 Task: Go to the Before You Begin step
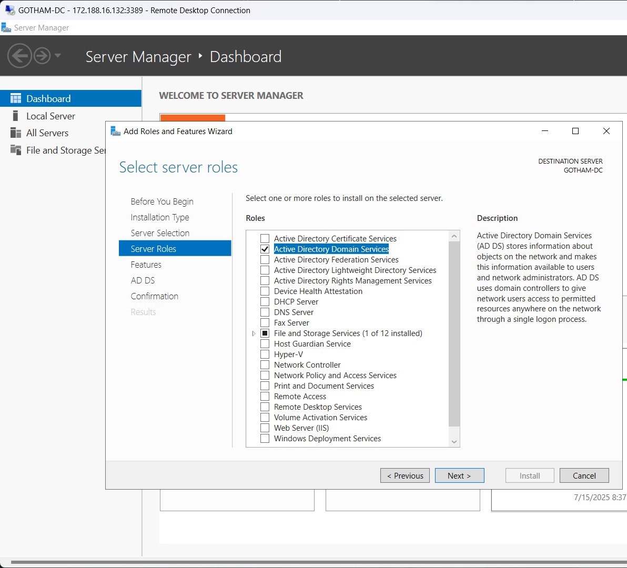161,201
